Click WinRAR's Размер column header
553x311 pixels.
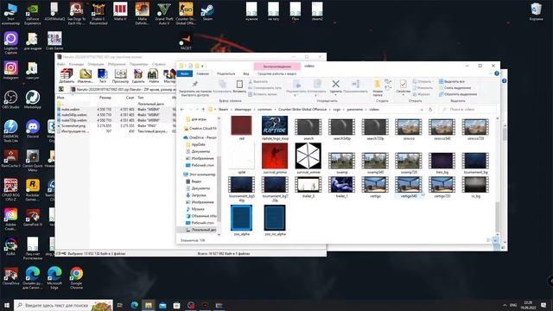pos(105,98)
